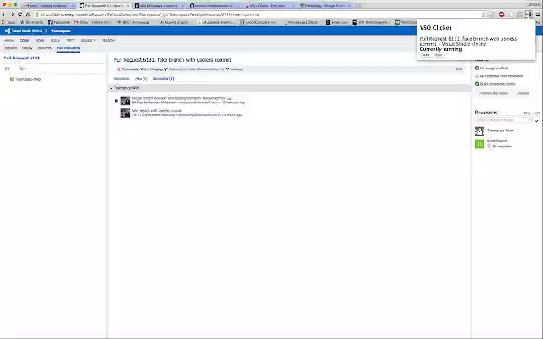Switch to the GitHub browser tab
Viewport: 543px width, 339px height.
[214, 6]
